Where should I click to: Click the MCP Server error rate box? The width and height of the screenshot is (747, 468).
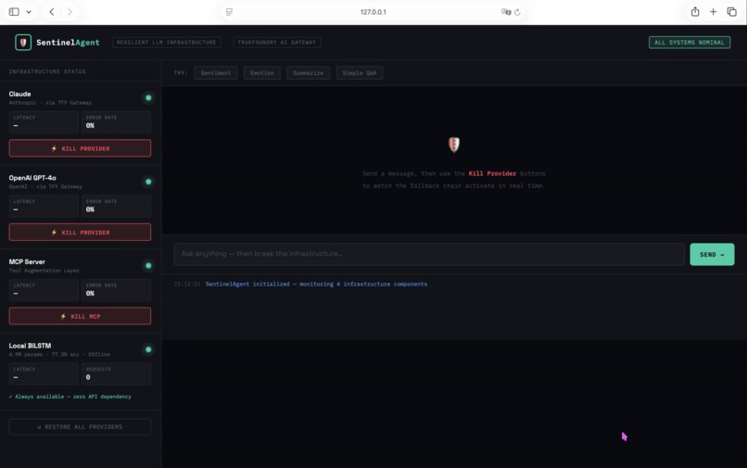[116, 290]
